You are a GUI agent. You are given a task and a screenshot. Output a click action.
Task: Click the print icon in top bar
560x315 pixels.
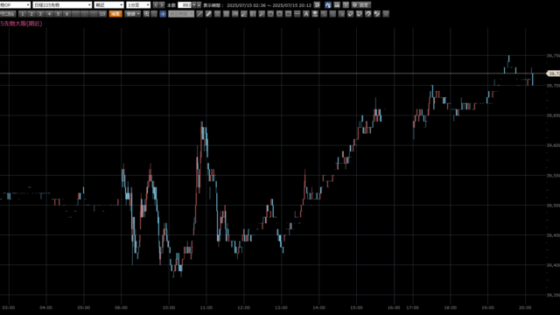point(337,5)
